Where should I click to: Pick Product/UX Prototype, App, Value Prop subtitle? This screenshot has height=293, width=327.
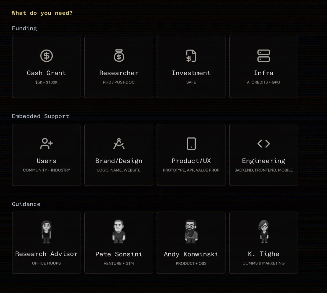point(191,170)
